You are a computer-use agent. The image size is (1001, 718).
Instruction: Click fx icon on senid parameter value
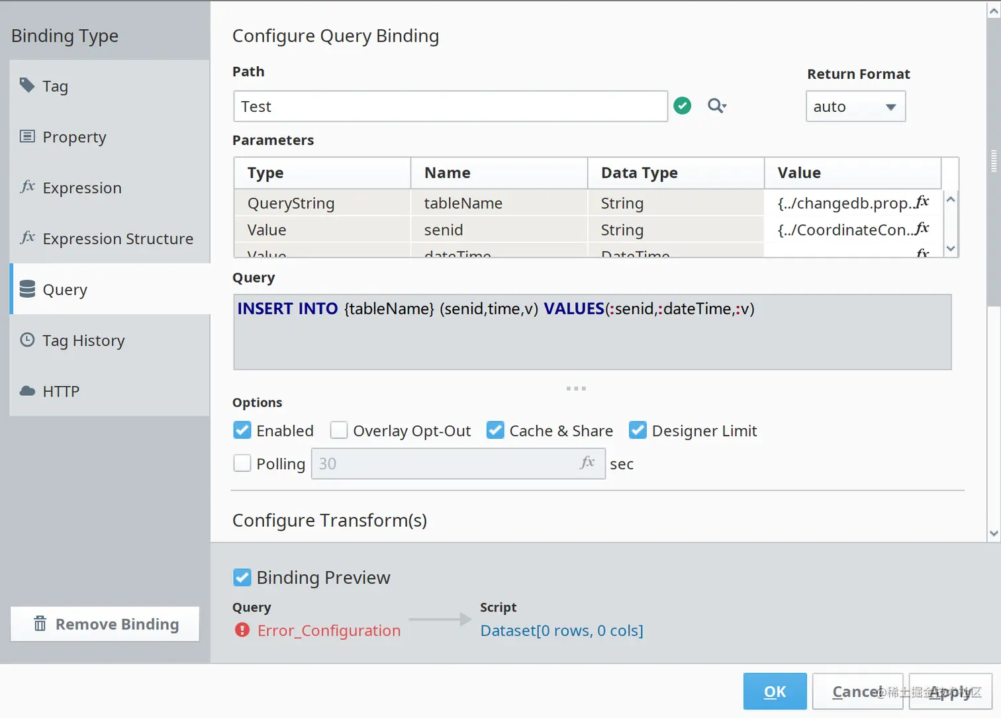(922, 229)
